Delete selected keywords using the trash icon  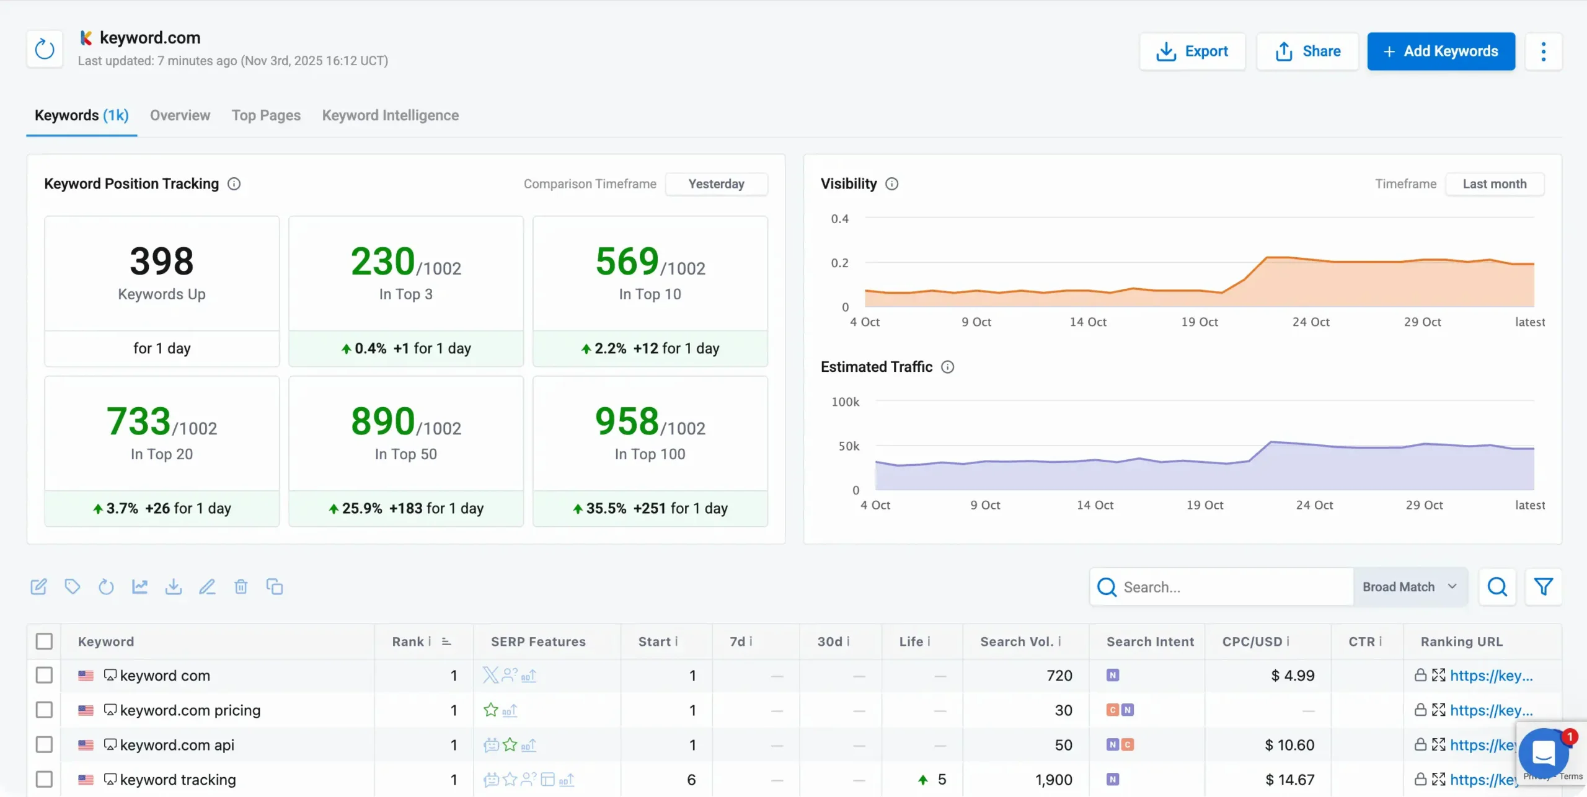pyautogui.click(x=241, y=586)
